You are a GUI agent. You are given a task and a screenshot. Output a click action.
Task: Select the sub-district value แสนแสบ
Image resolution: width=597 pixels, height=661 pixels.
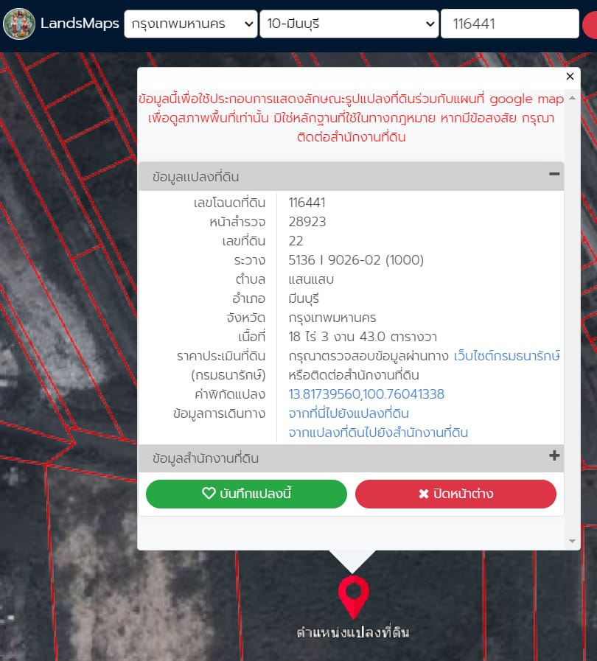pos(311,279)
